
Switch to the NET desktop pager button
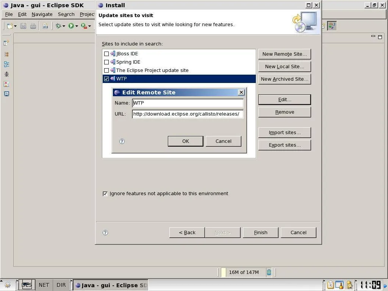(x=44, y=285)
